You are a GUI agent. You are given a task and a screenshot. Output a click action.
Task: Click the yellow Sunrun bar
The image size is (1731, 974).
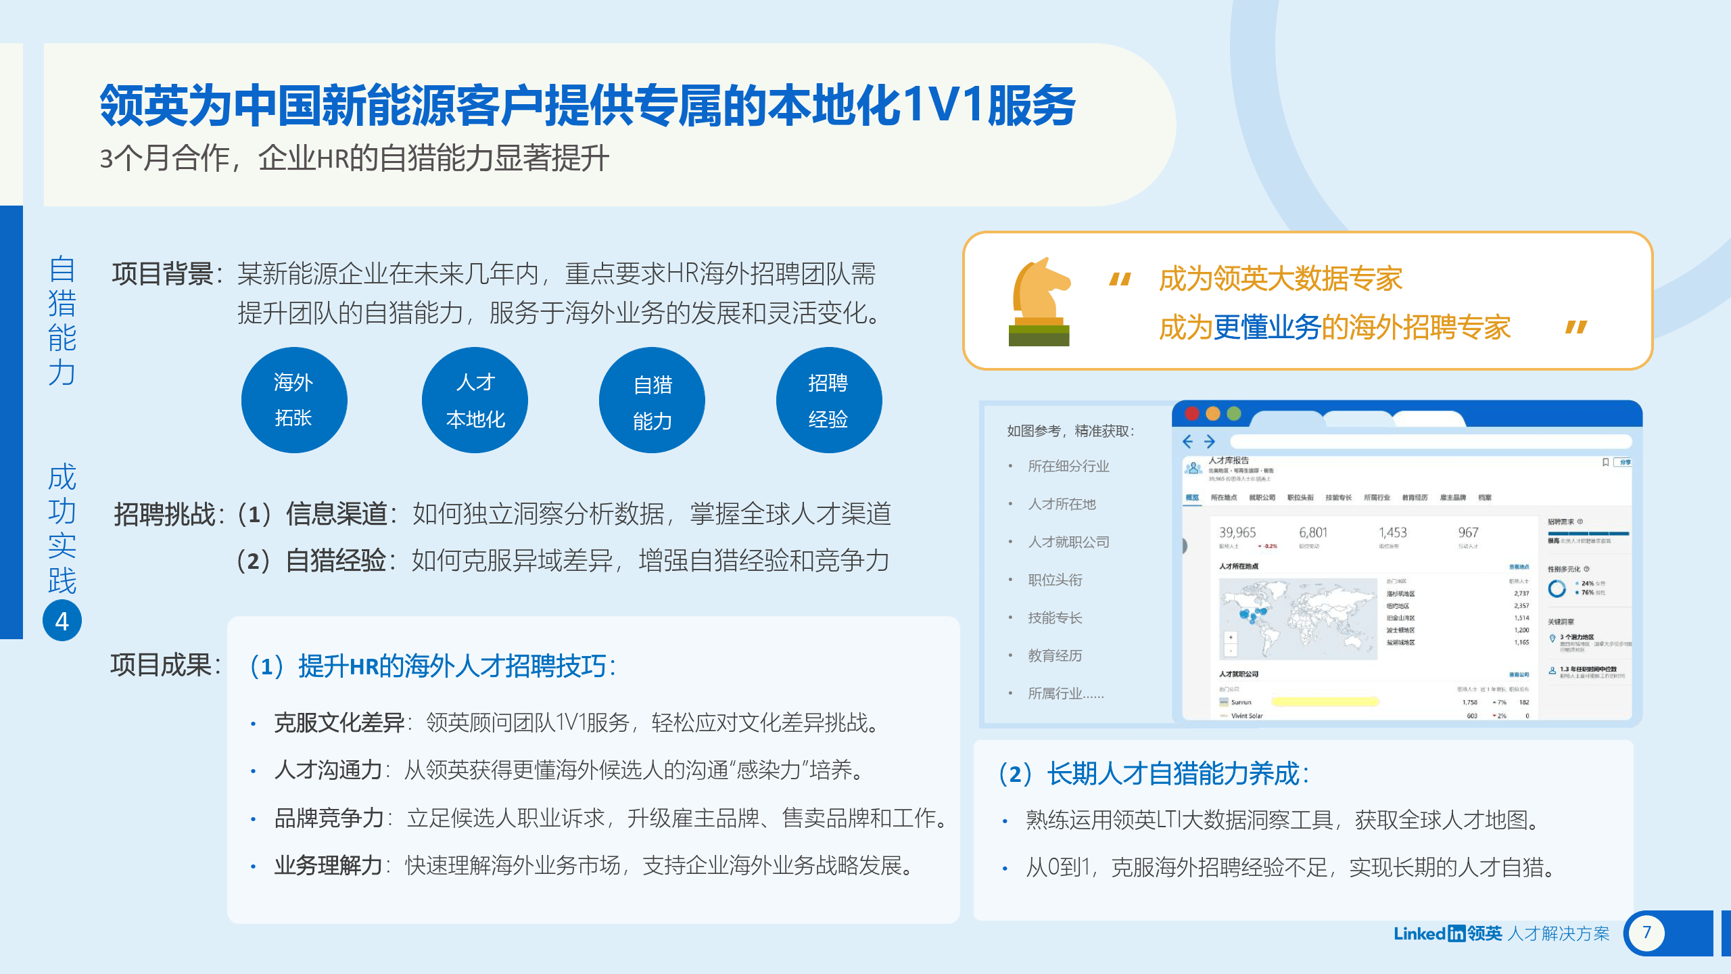[x=1325, y=701]
